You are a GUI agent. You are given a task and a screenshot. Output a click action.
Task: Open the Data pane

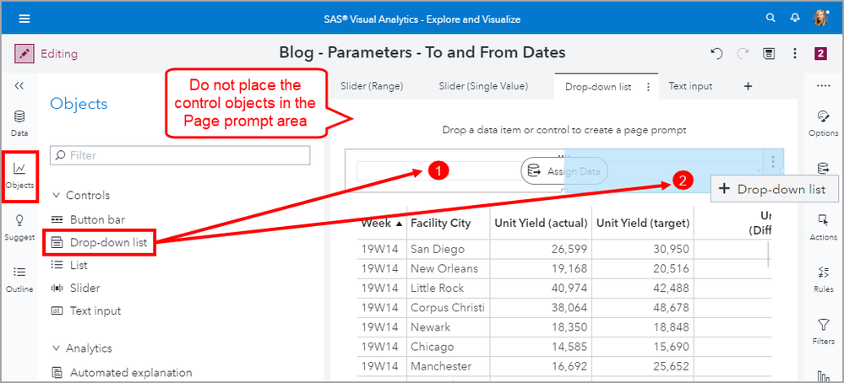[19, 123]
